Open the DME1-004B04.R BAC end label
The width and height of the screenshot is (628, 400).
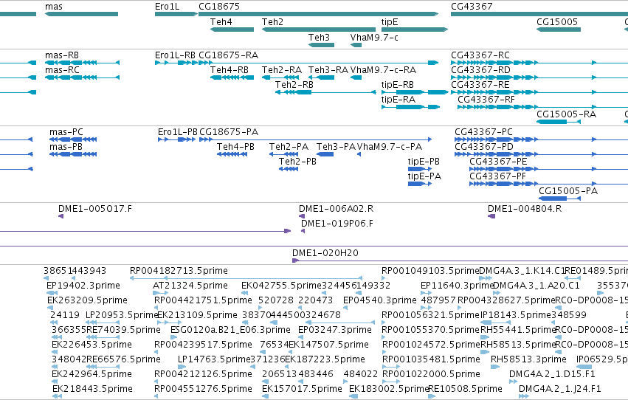pyautogui.click(x=525, y=209)
